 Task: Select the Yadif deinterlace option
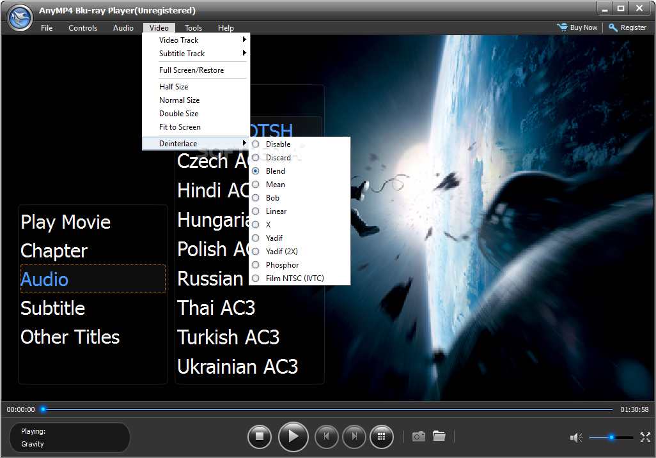pos(300,238)
